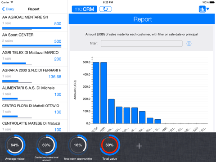
Task: Click the 136.68 amount value
Action: pos(55,77)
